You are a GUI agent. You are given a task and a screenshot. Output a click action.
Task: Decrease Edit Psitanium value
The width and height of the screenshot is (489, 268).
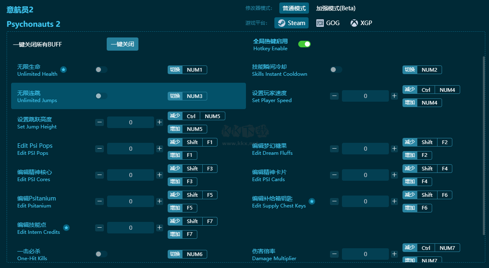point(99,201)
